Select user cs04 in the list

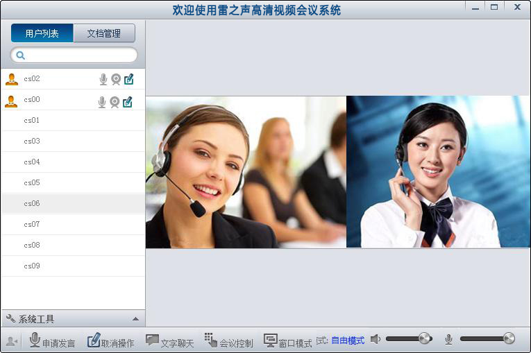(73, 162)
